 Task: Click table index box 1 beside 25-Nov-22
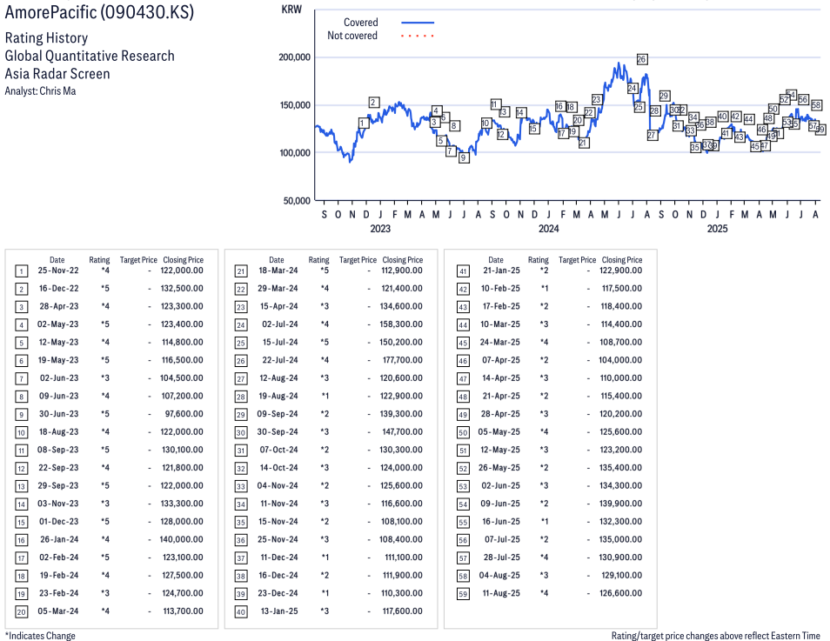(21, 271)
